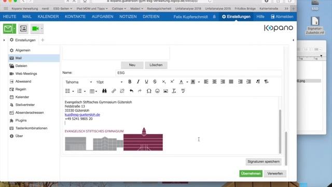
Task: Open Regeln settings category
Action: pos(34,89)
